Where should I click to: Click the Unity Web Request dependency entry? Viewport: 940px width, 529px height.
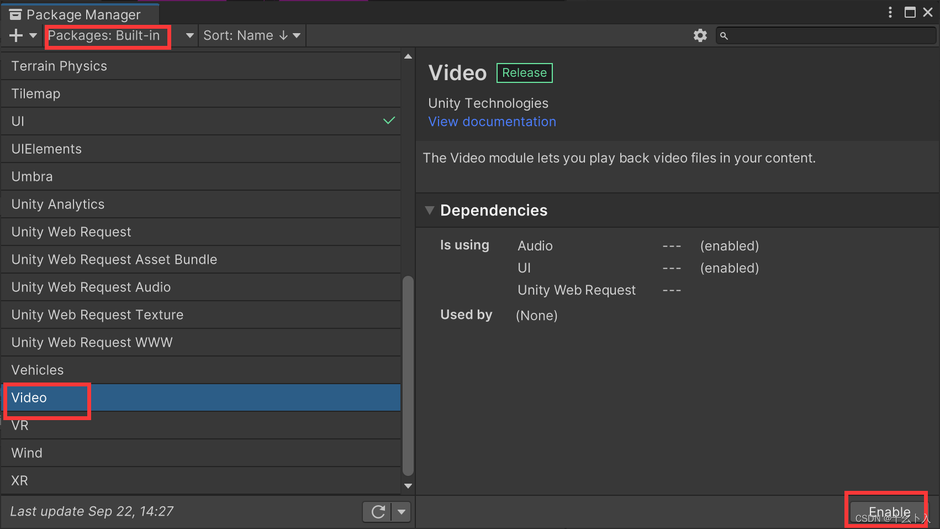[x=577, y=290]
